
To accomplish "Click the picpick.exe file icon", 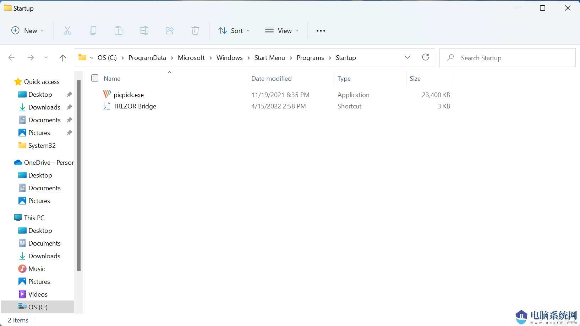I will click(107, 95).
